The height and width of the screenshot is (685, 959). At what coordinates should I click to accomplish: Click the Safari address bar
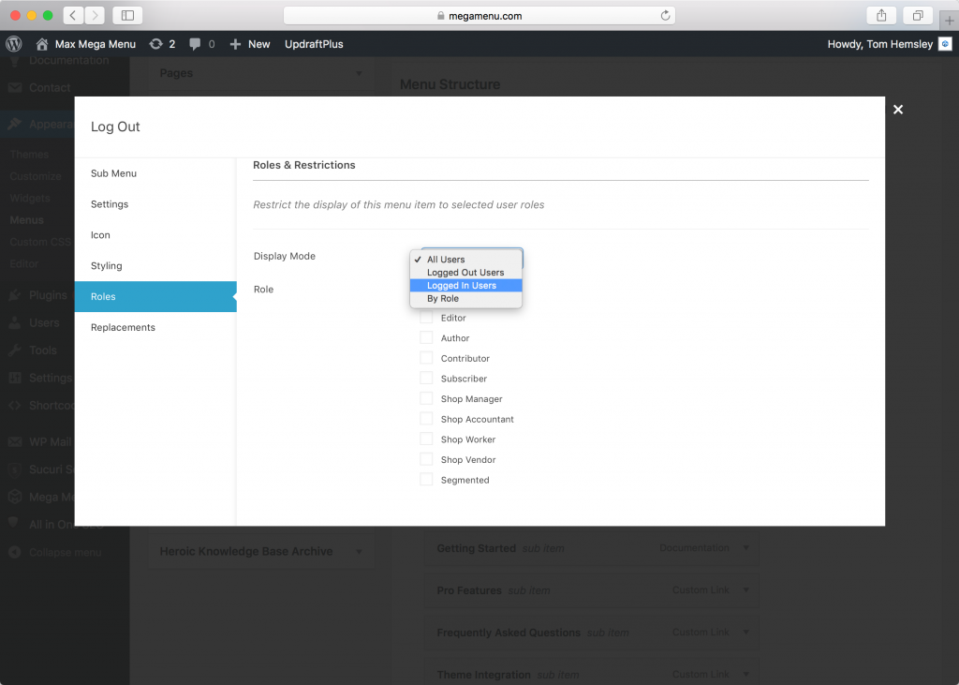tap(479, 15)
